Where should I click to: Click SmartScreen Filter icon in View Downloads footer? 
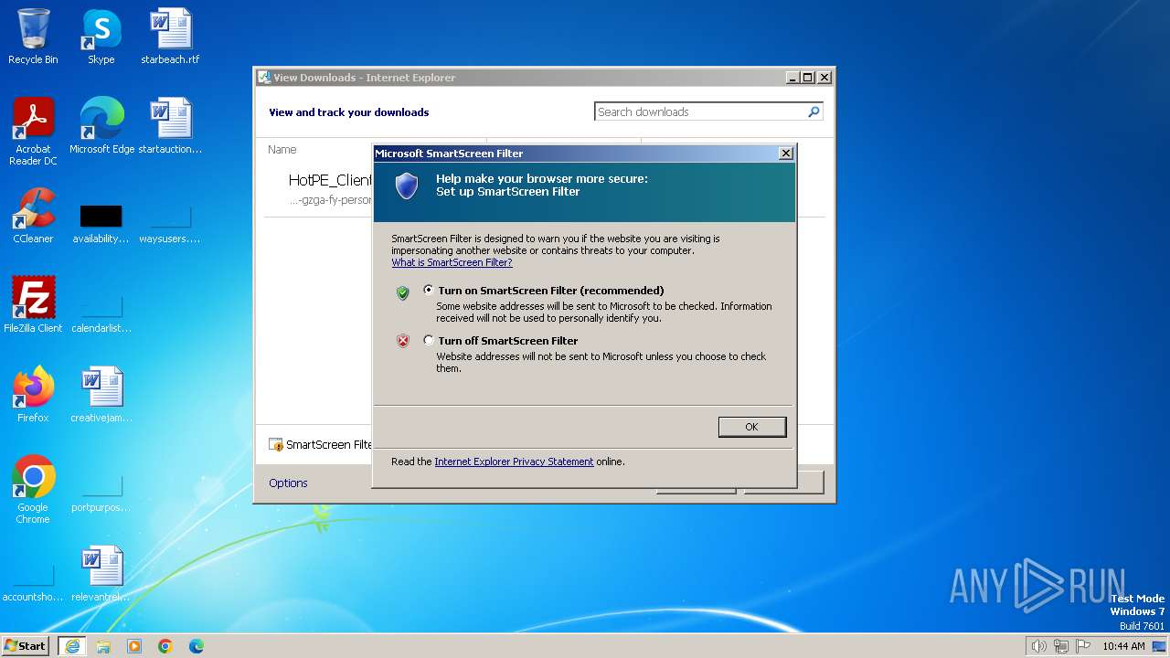[x=276, y=445]
